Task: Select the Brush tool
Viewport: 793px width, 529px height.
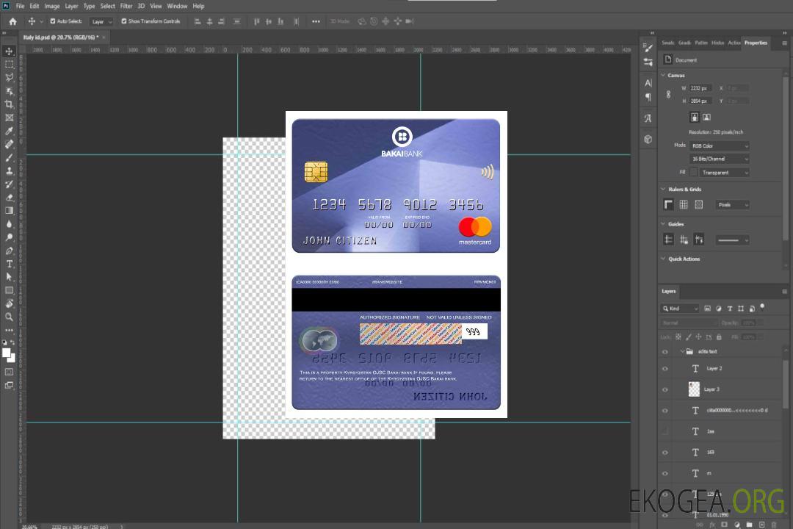Action: pos(9,157)
